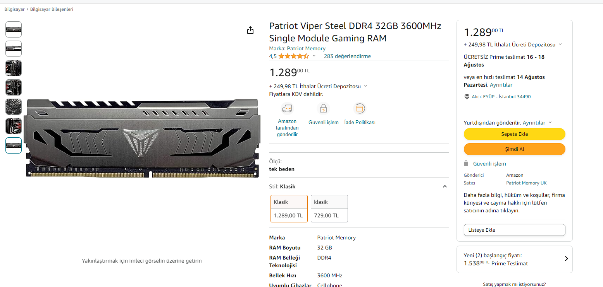The image size is (603, 287).
Task: Click the return policy box icon
Action: [360, 108]
